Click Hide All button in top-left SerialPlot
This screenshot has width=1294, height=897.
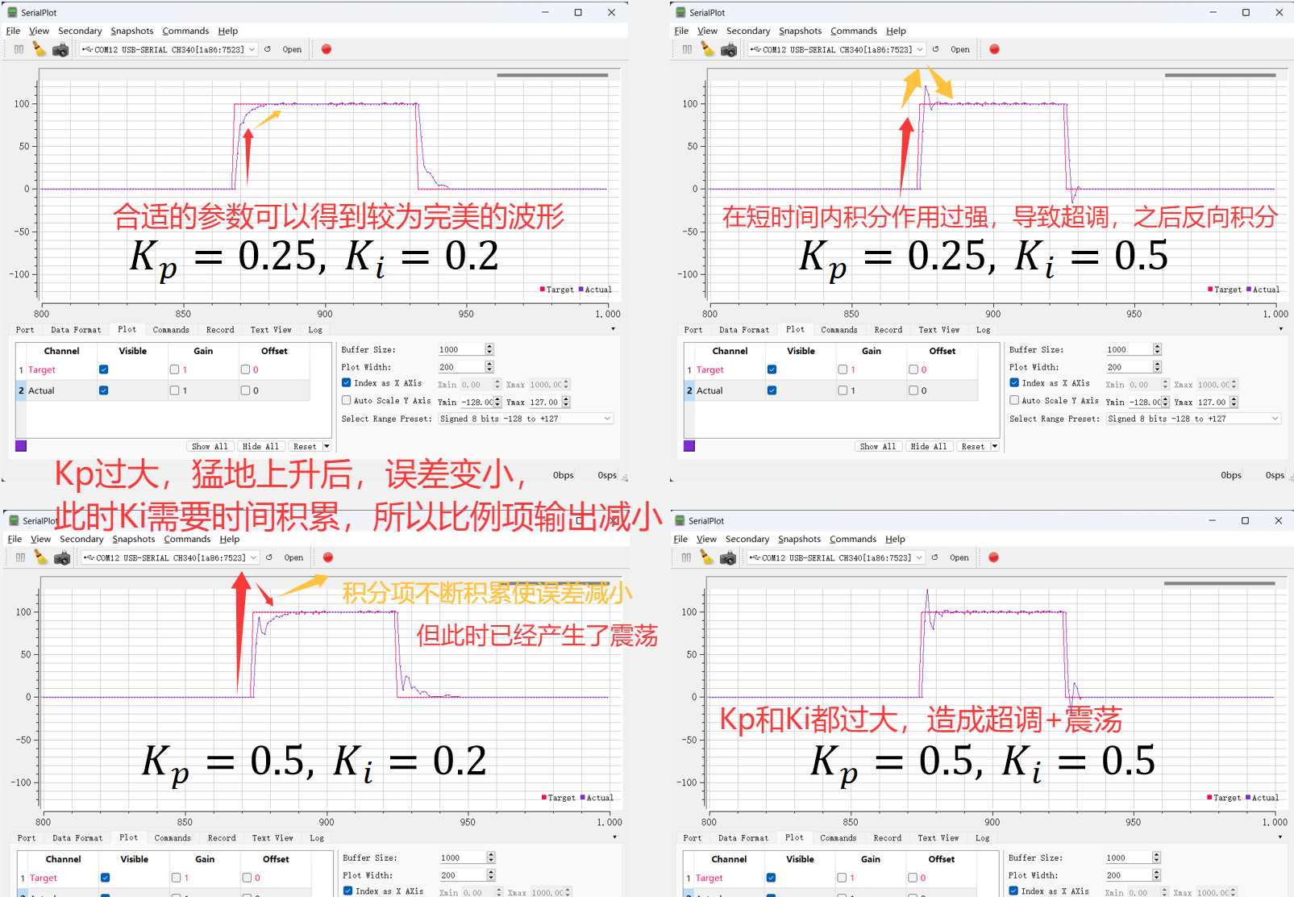260,446
